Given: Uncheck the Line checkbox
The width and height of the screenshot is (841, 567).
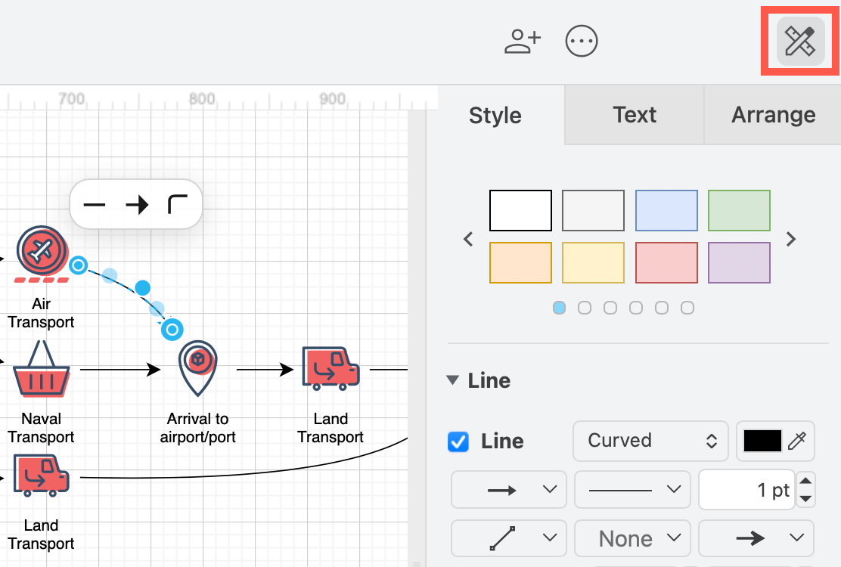Looking at the screenshot, I should [458, 442].
